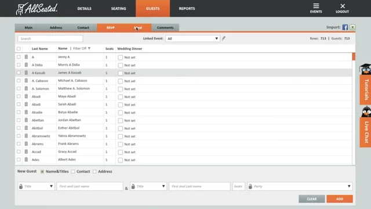Enable the Contact checkbox for New Guest

pyautogui.click(x=73, y=172)
